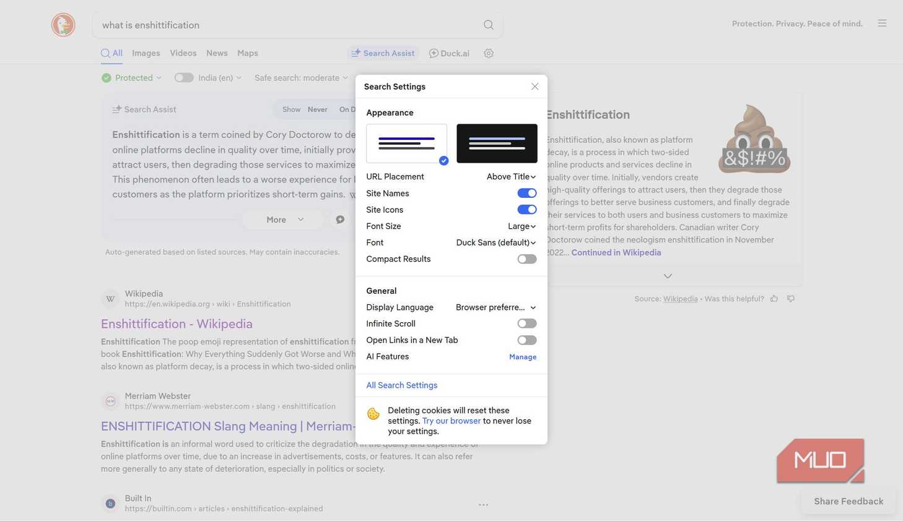Viewport: 903px width, 522px height.
Task: Select Never option in Search Assist
Action: [318, 109]
